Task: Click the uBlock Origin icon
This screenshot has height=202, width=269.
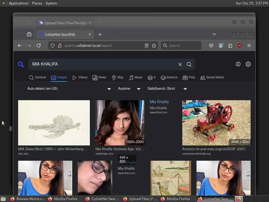Action: click(x=240, y=46)
